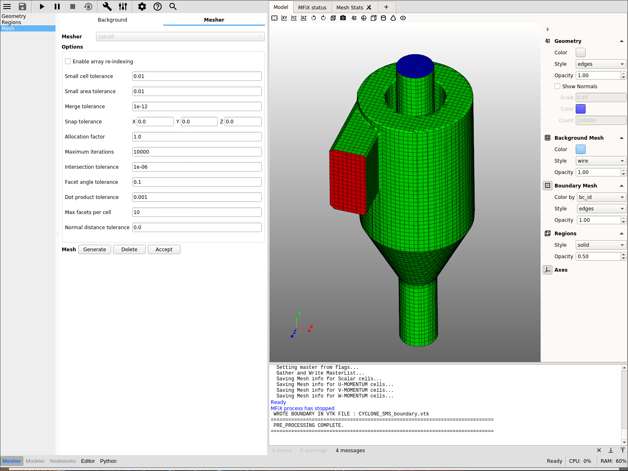The image size is (628, 471).
Task: Open Regions Style dropdown
Action: point(601,245)
